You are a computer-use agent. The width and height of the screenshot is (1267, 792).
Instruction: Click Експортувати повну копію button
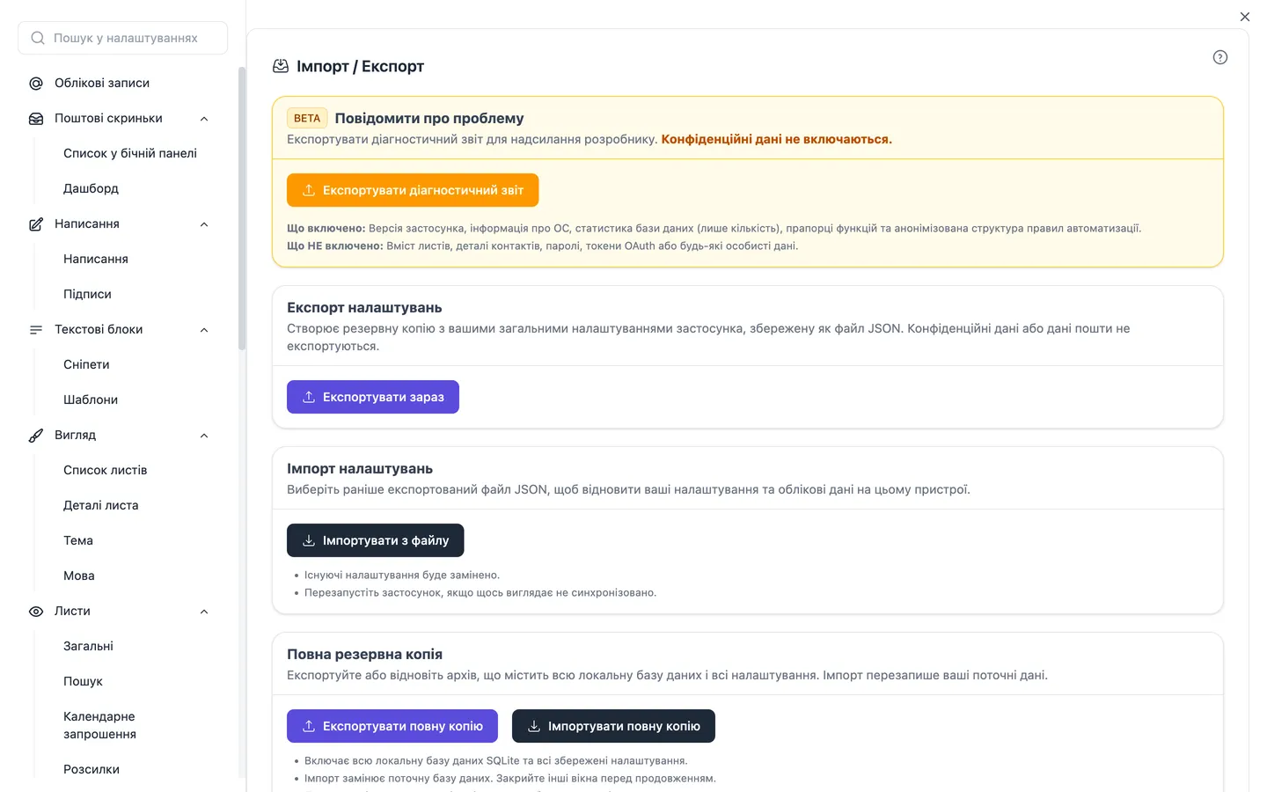(392, 726)
